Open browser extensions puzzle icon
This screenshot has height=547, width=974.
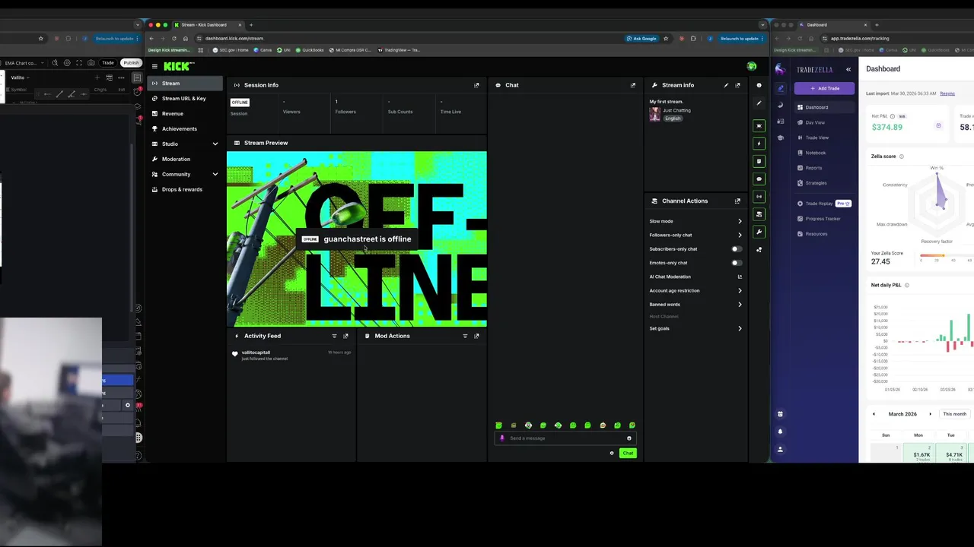692,38
